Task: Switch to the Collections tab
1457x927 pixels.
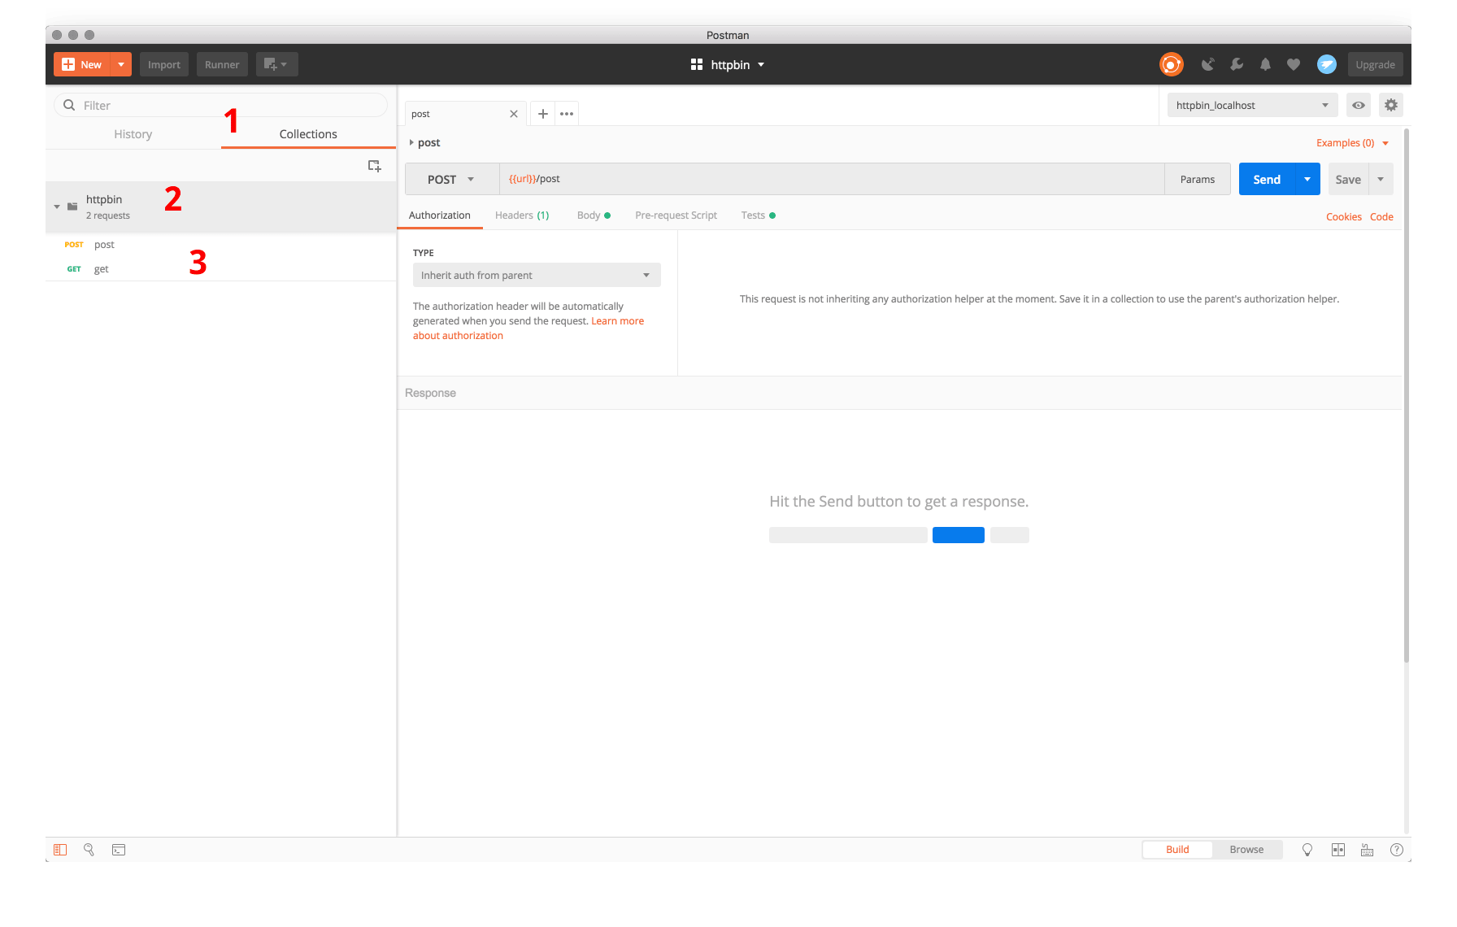Action: 308,134
